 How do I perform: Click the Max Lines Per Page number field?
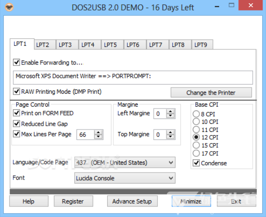tap(86, 135)
